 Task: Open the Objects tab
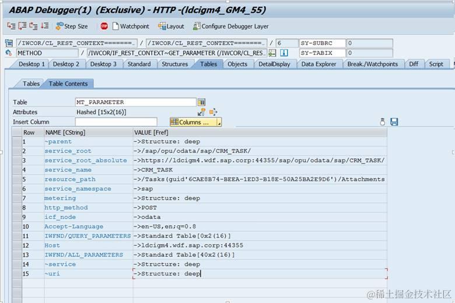coord(237,64)
